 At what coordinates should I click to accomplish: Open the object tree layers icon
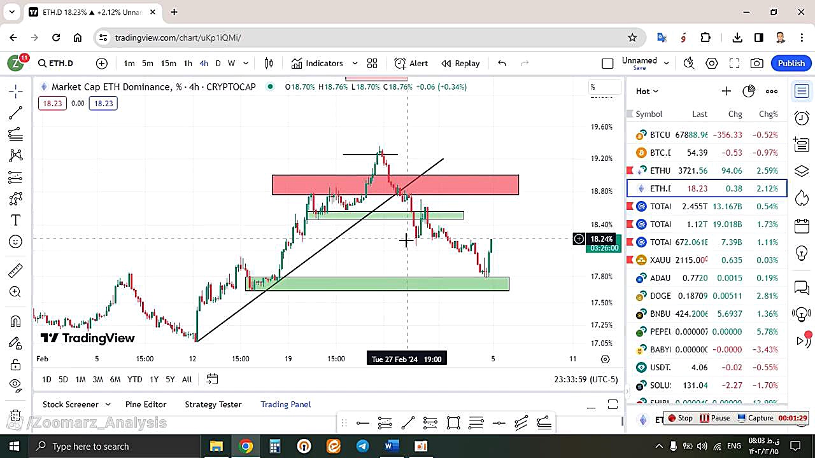(802, 172)
